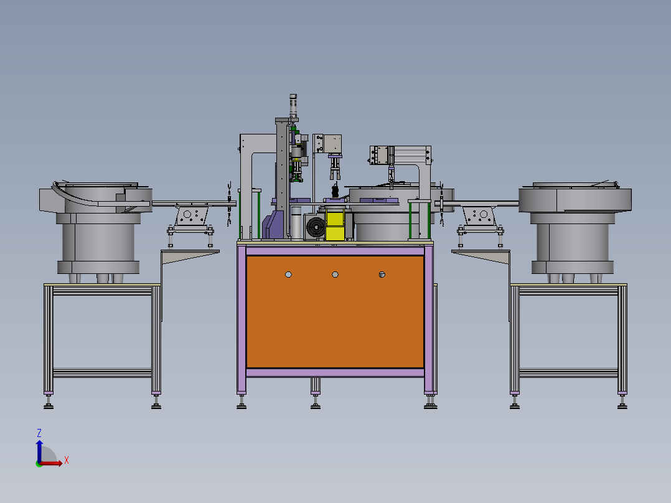Select the orange front panel of the cabinet
This screenshot has height=503, width=671.
(x=335, y=312)
